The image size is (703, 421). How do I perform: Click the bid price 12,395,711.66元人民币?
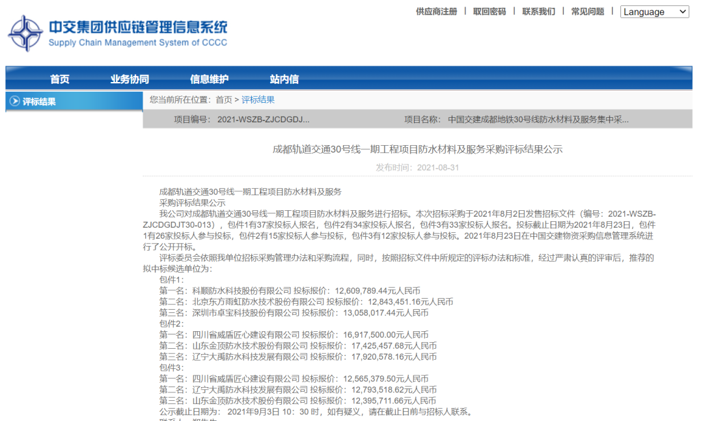pyautogui.click(x=394, y=401)
